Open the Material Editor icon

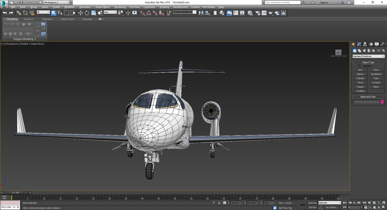(250, 13)
